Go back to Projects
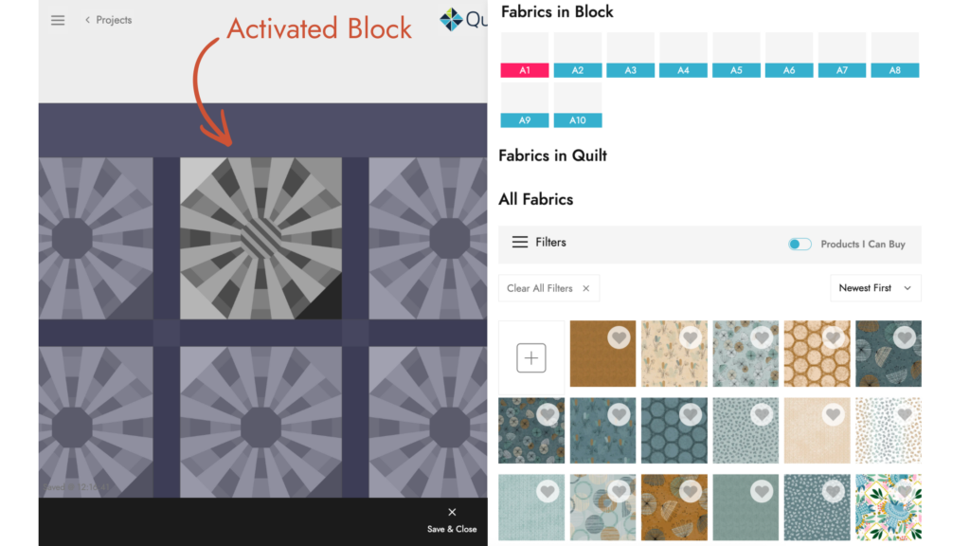Screen dimensions: 970x546 109,20
